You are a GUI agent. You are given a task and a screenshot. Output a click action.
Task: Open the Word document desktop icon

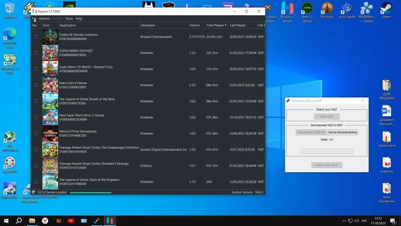click(387, 116)
